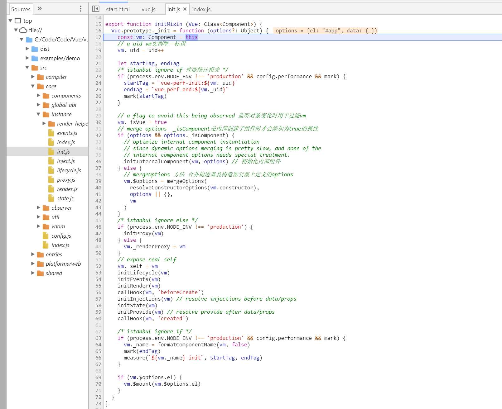
Task: Expand the dist folder
Action: coord(27,49)
